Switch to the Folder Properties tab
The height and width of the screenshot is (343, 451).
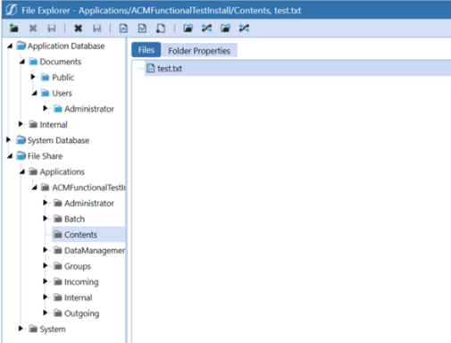[199, 51]
